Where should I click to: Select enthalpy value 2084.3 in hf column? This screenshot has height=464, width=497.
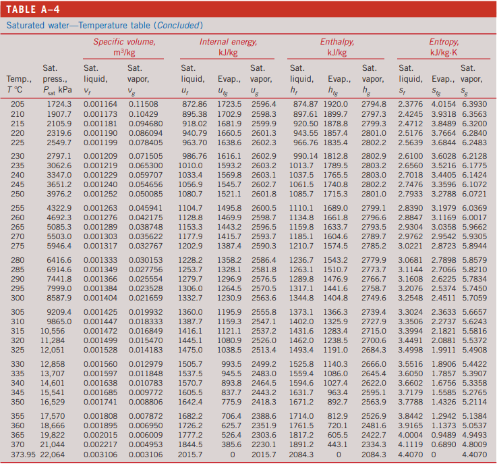[301, 455]
